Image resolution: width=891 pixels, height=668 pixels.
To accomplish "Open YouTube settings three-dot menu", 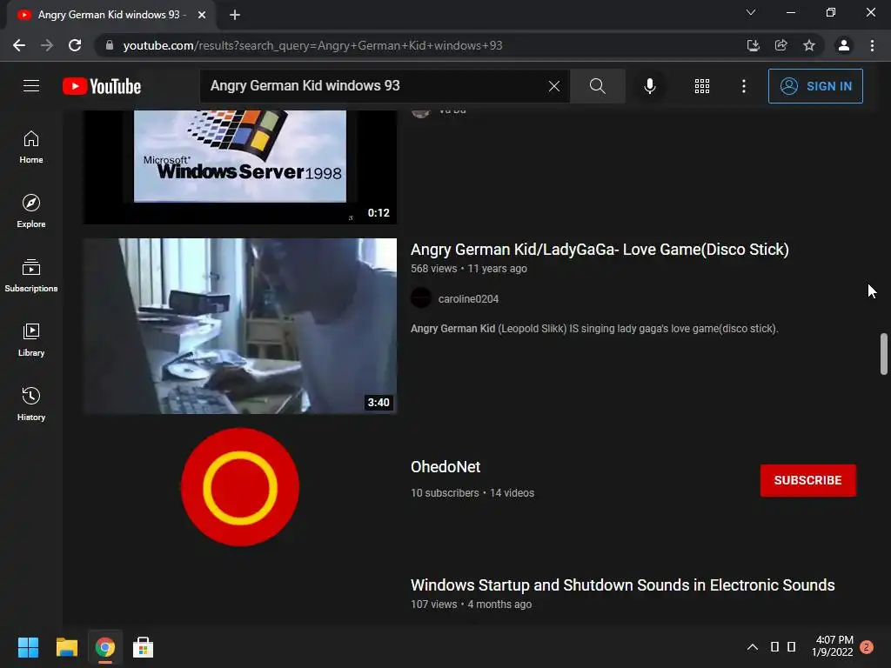I will [743, 86].
